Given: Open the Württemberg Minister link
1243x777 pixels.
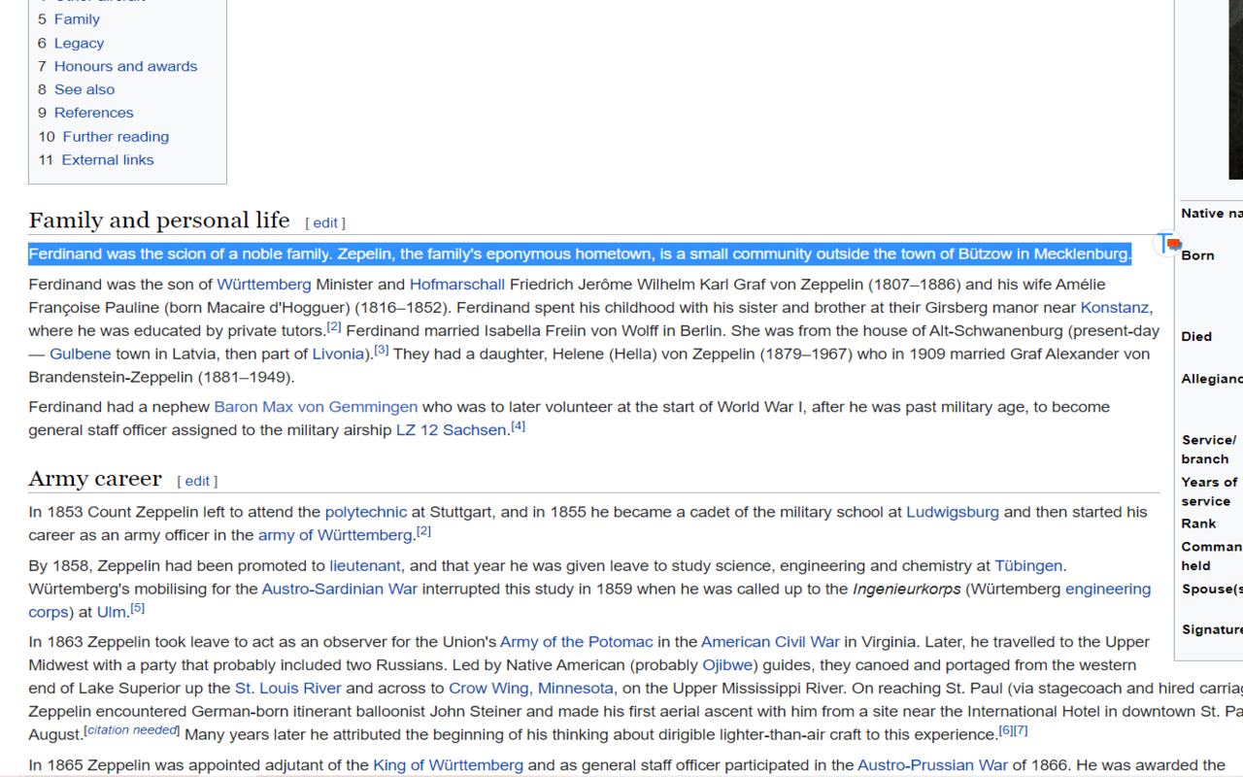Looking at the screenshot, I should (263, 285).
